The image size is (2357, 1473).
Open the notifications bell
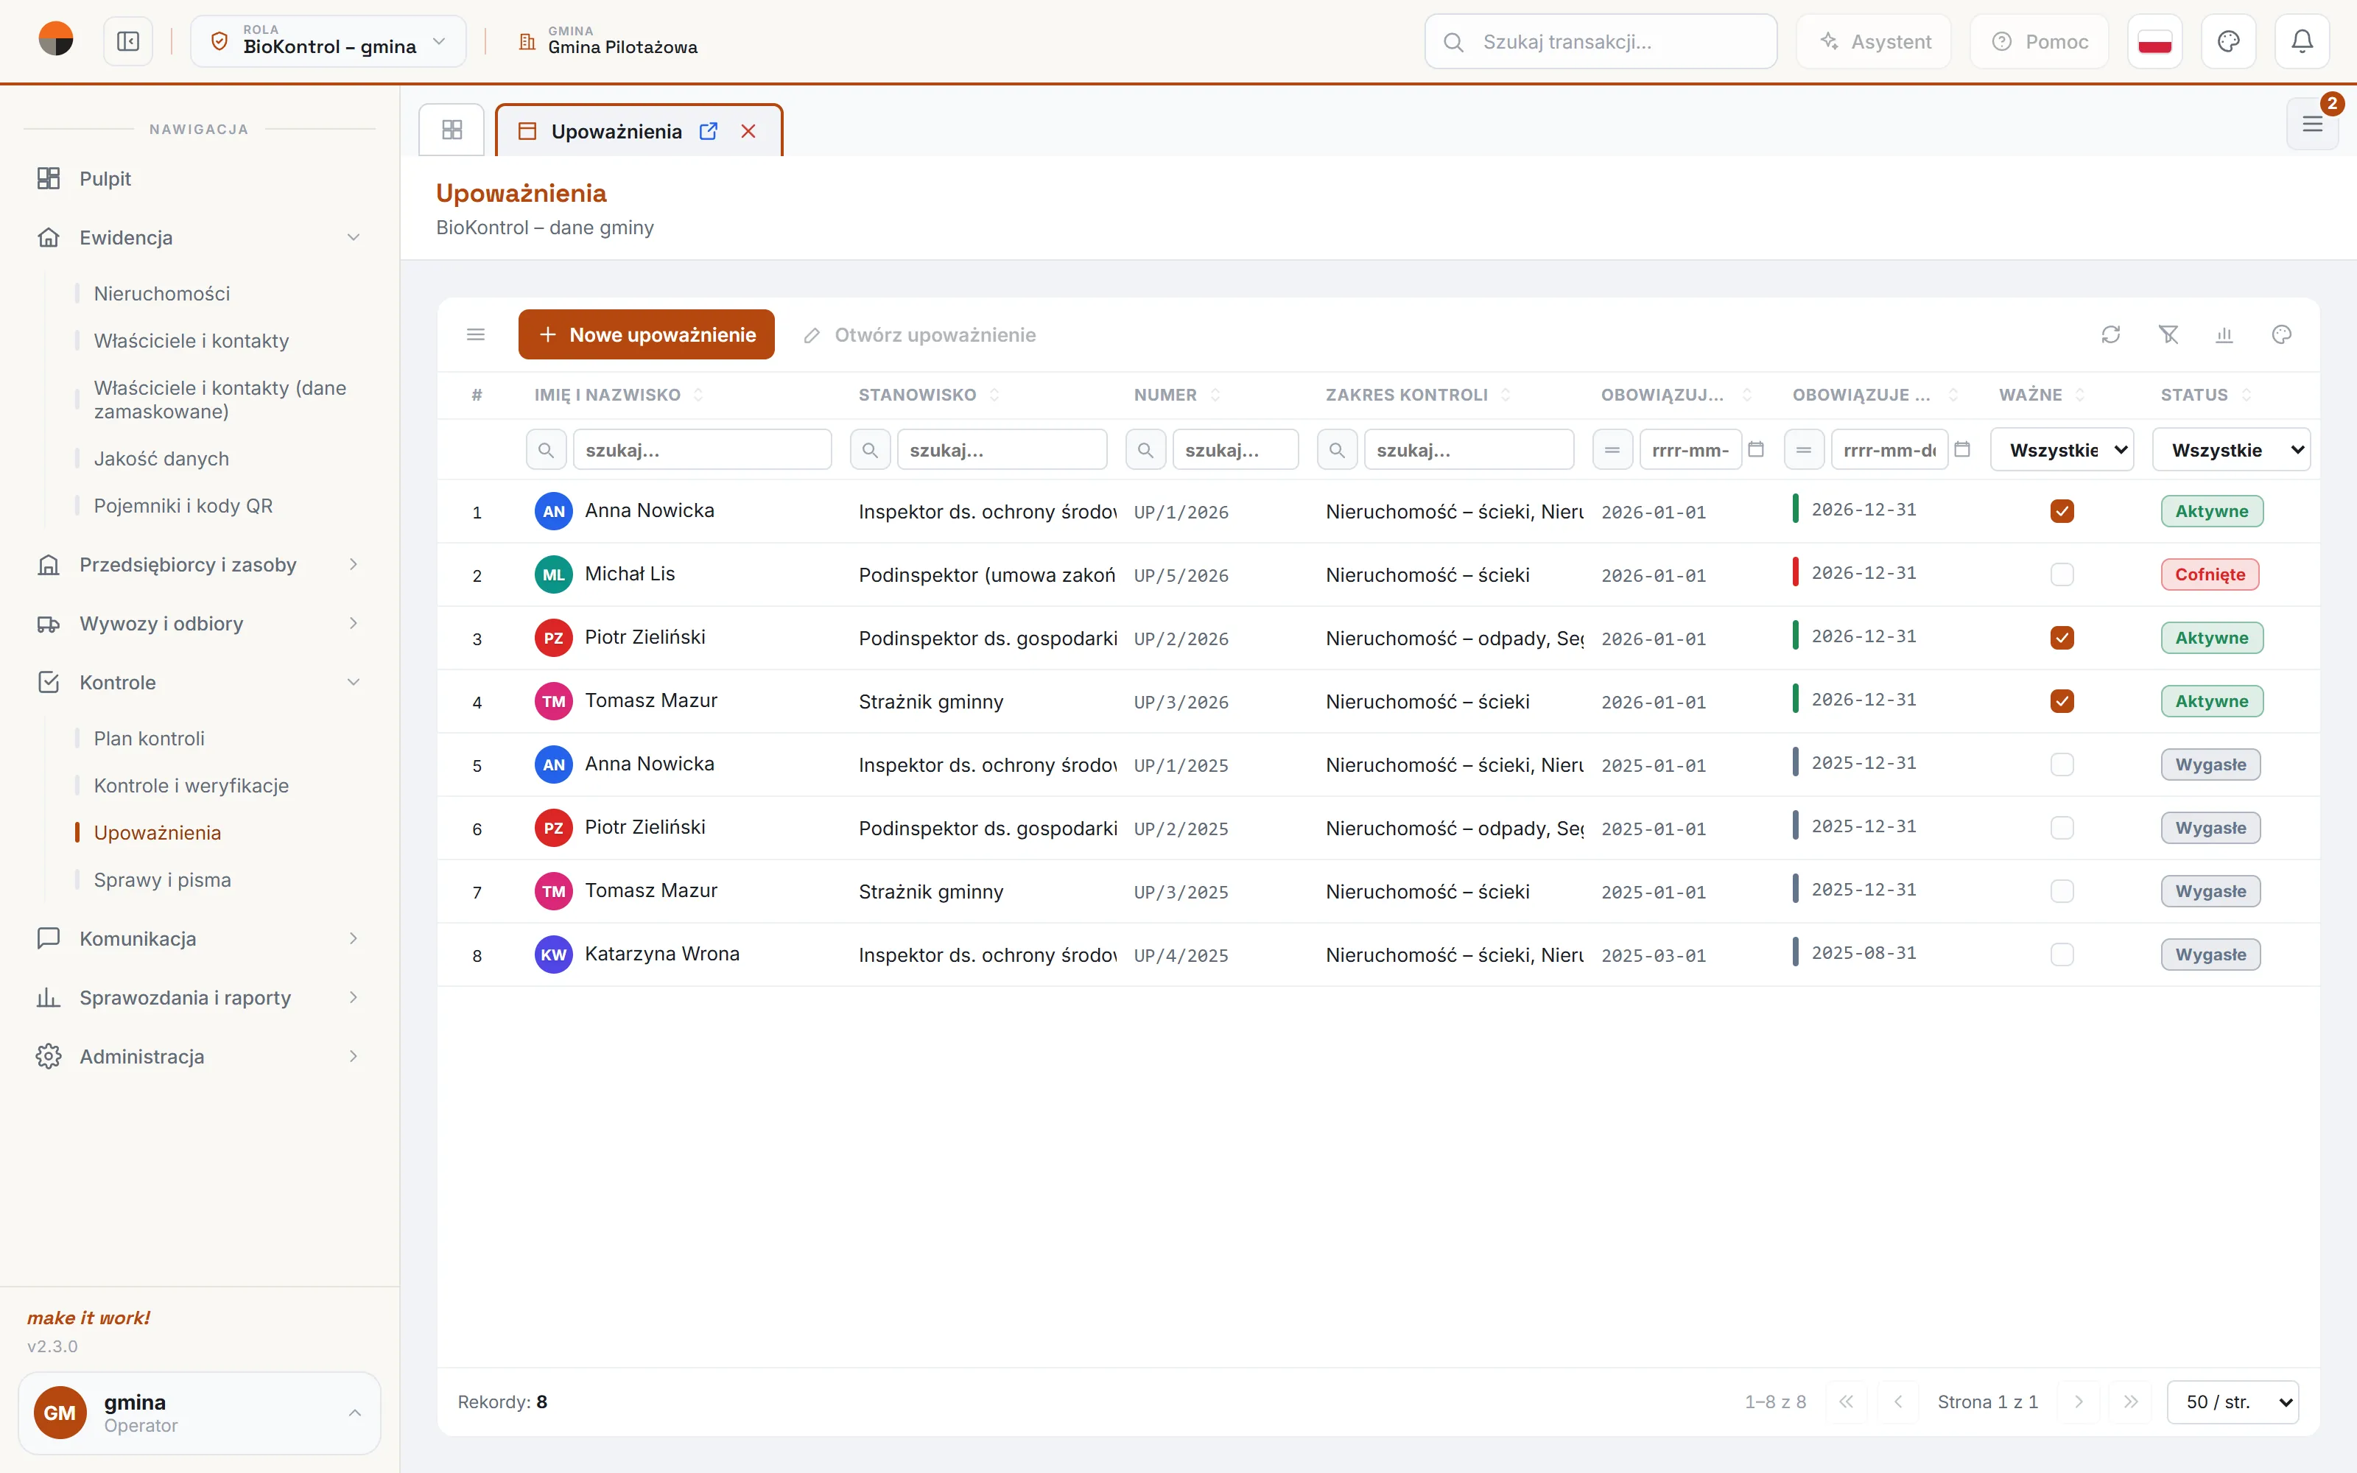click(x=2302, y=41)
